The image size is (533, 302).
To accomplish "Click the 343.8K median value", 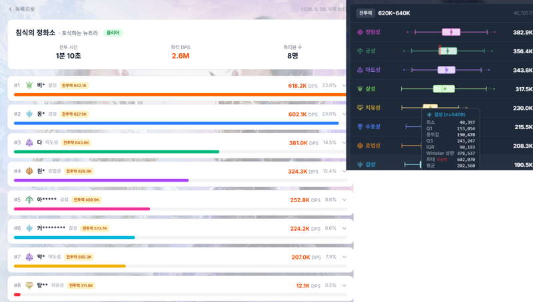I will pyautogui.click(x=522, y=71).
